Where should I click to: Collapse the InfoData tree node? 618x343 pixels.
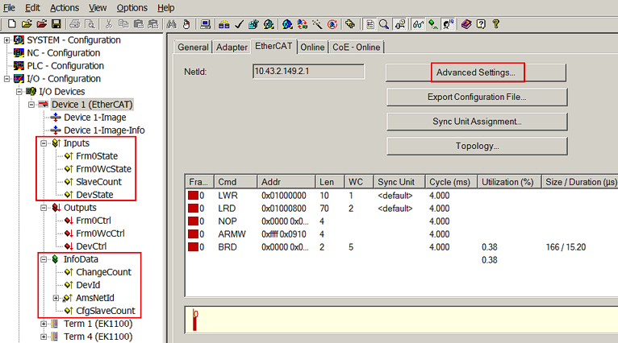(x=44, y=259)
